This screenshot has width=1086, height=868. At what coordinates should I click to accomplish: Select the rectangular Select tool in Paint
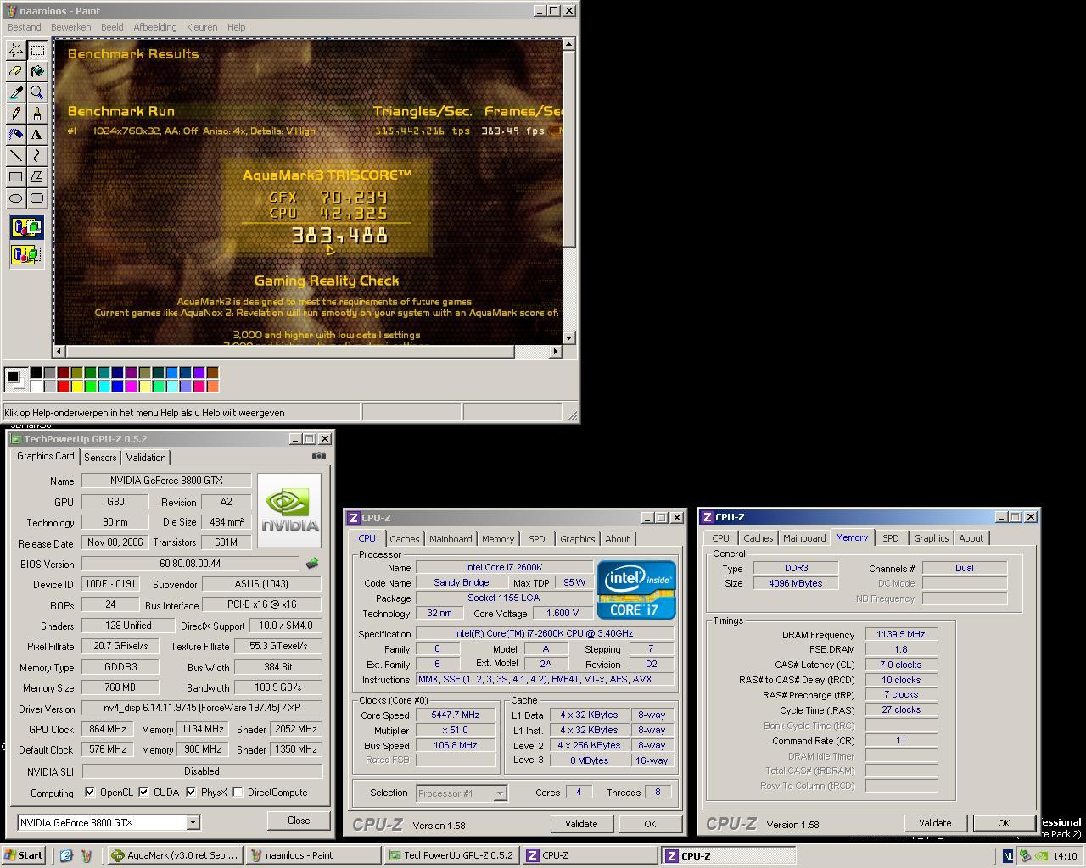(x=36, y=50)
